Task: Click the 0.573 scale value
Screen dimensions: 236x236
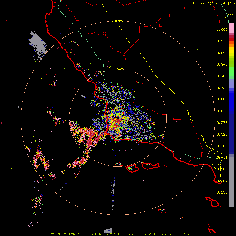Action: [222, 123]
